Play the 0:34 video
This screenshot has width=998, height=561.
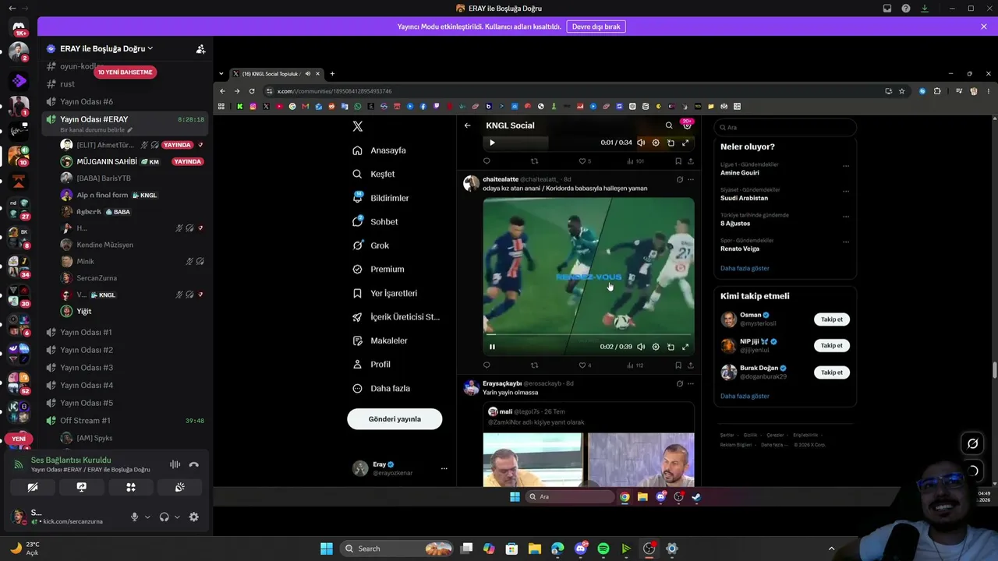[x=492, y=143]
